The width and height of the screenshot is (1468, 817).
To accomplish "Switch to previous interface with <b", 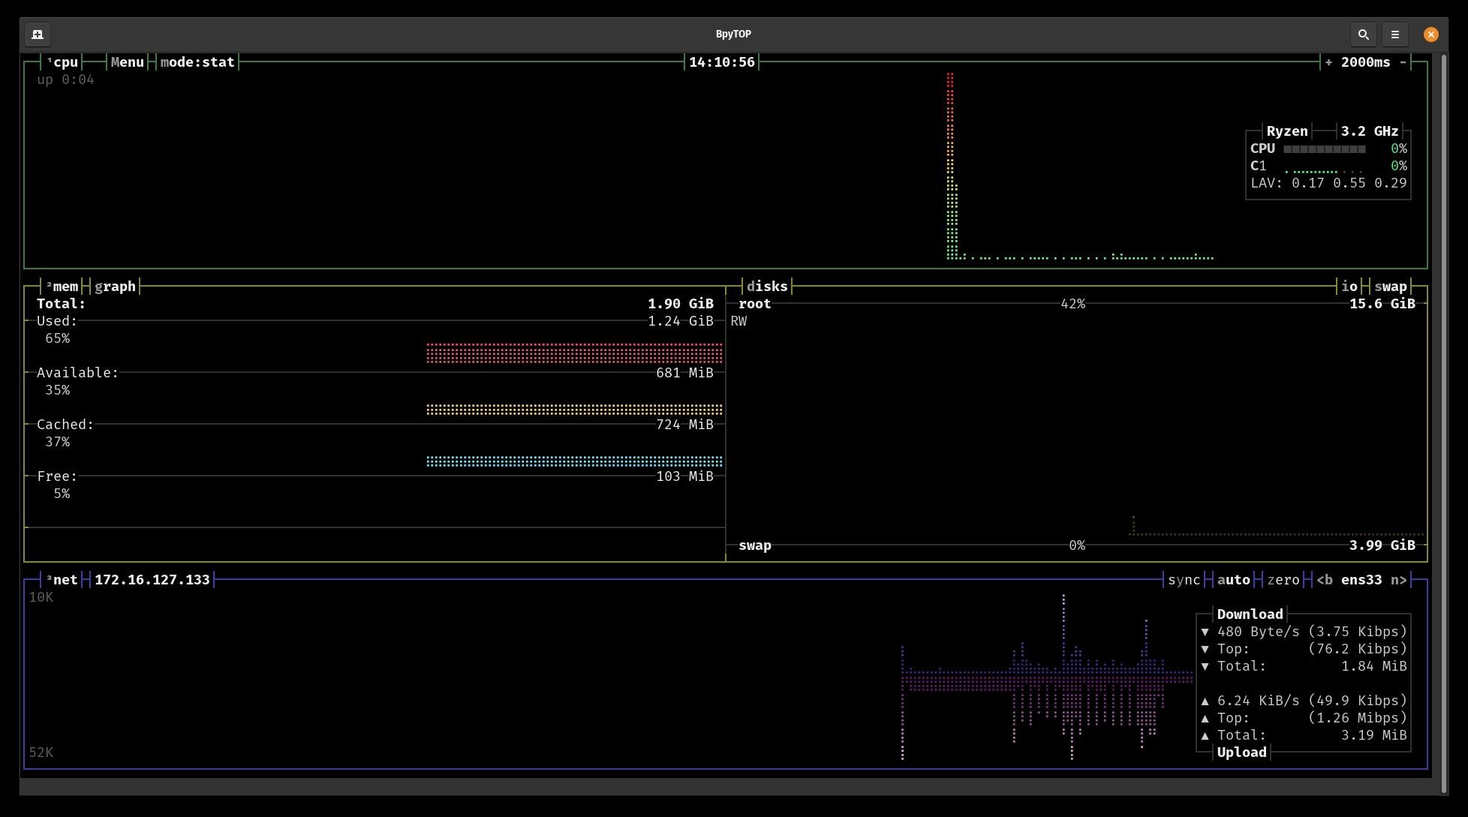I will pyautogui.click(x=1325, y=580).
